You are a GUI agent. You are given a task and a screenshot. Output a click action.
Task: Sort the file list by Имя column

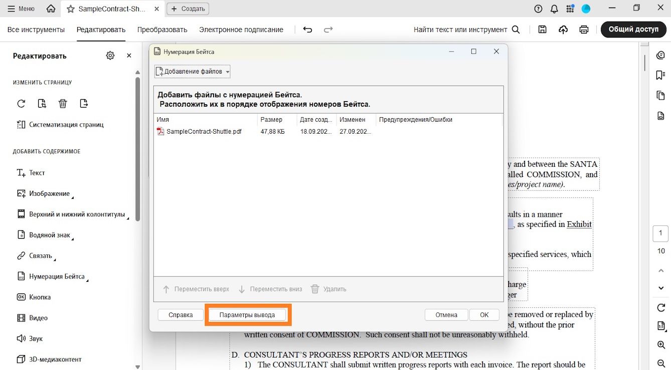[x=206, y=120]
